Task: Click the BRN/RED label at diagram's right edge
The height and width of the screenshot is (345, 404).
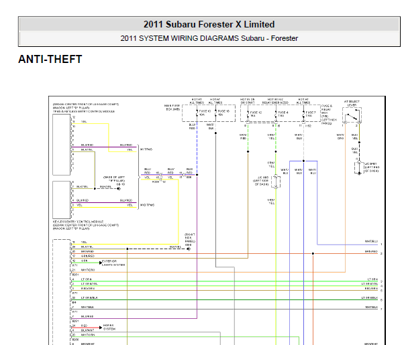Action: click(x=371, y=251)
